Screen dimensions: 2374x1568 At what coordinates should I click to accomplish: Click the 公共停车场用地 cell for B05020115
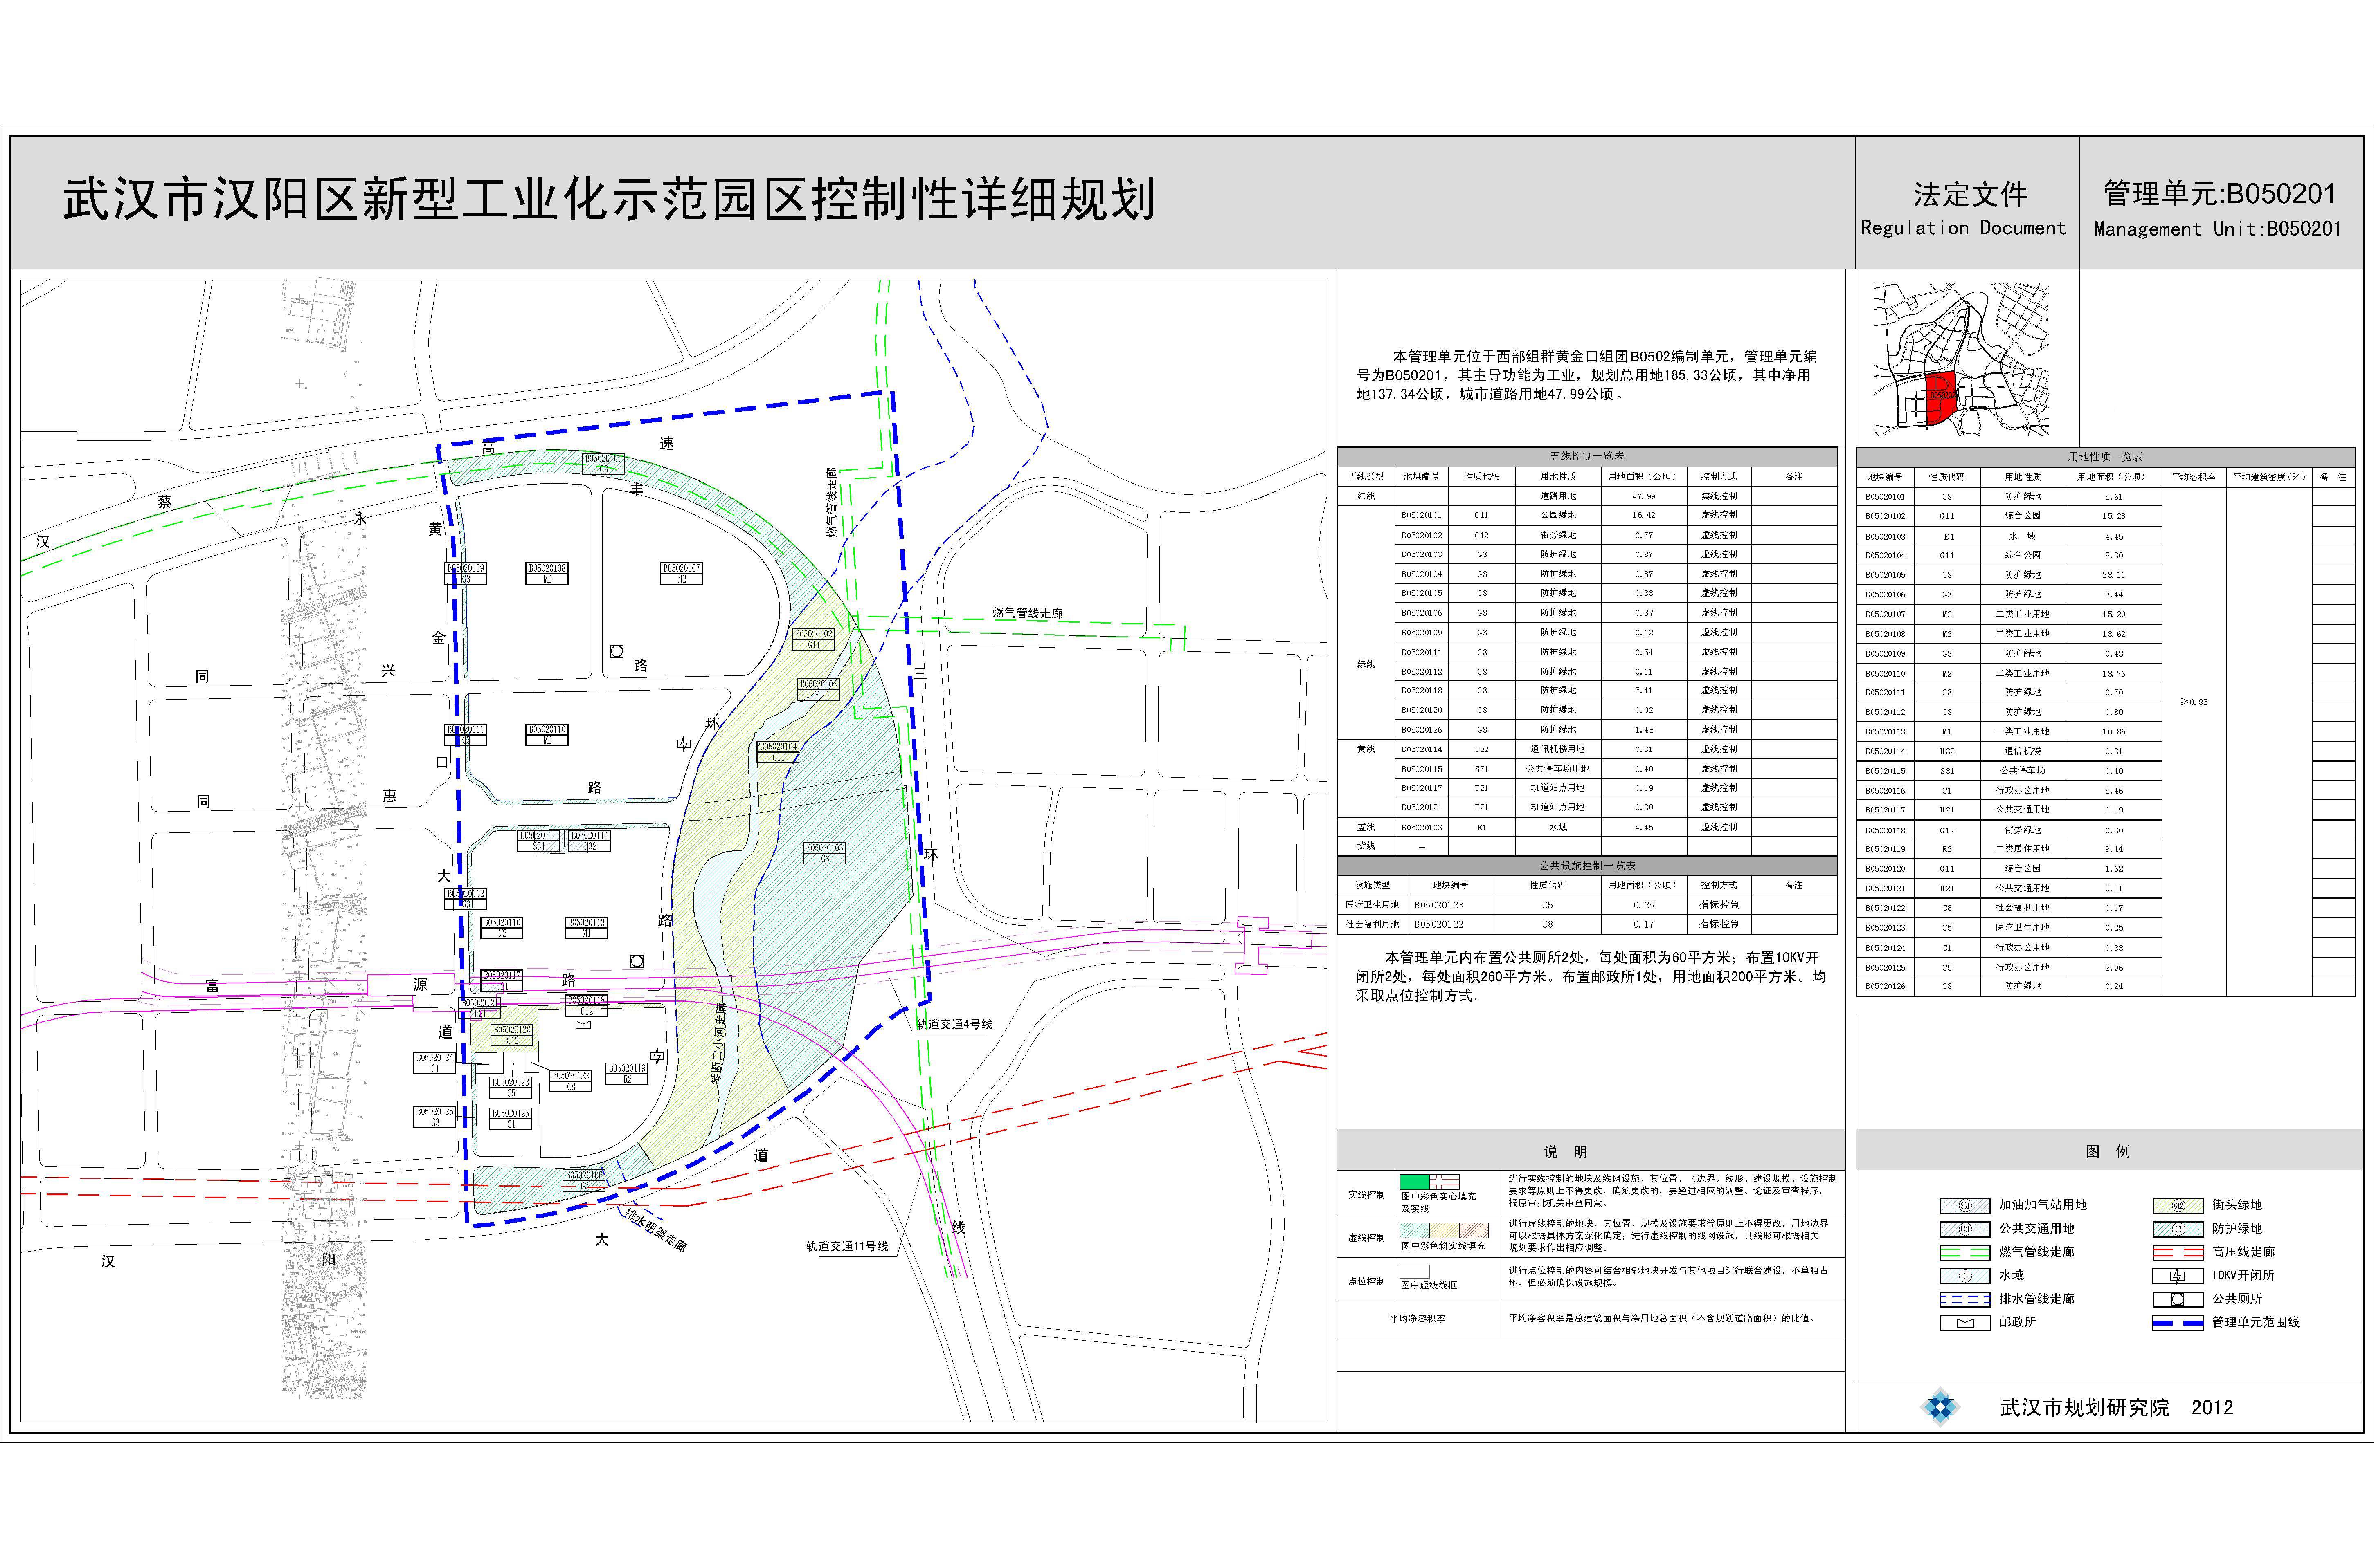[1558, 769]
